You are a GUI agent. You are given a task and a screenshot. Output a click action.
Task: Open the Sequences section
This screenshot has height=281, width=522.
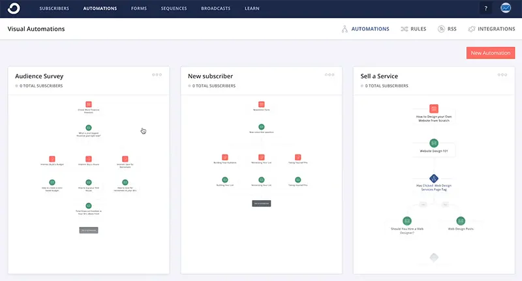(174, 8)
